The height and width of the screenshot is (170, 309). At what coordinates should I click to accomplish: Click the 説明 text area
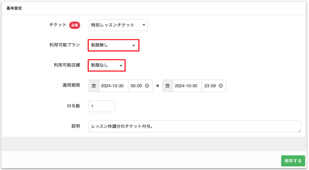[194, 126]
